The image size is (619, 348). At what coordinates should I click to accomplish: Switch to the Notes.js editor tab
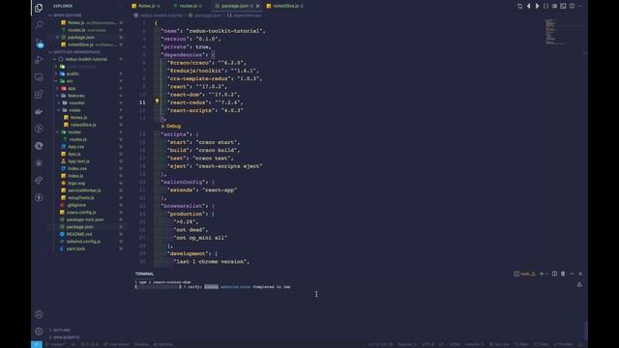pyautogui.click(x=146, y=6)
